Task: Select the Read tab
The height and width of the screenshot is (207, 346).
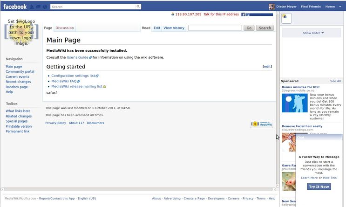Action: click(146, 28)
